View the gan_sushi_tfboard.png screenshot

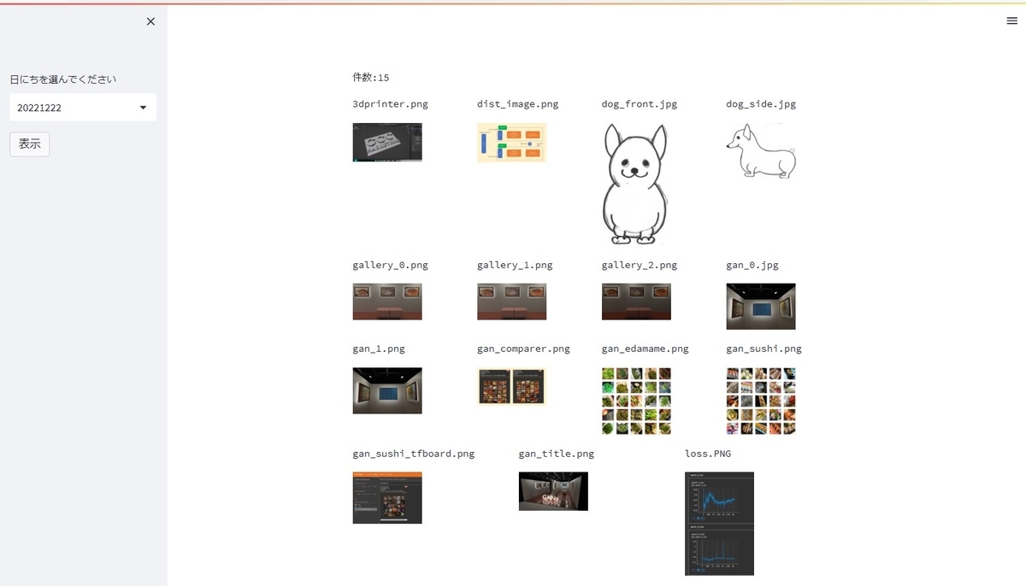[386, 497]
